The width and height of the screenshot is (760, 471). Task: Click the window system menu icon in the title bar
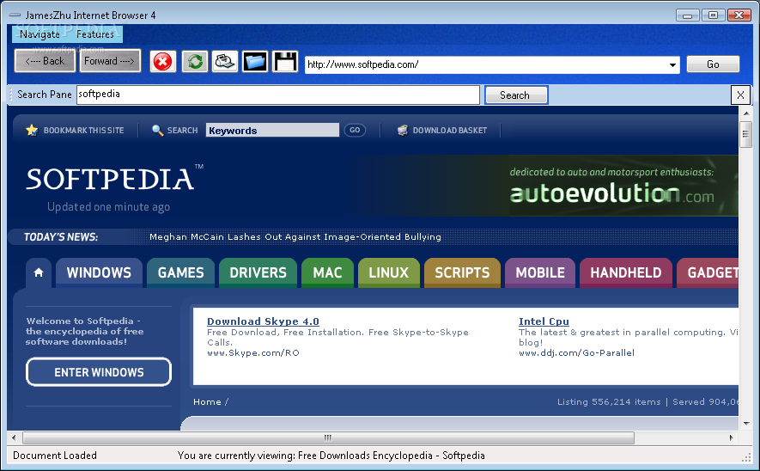tap(15, 15)
